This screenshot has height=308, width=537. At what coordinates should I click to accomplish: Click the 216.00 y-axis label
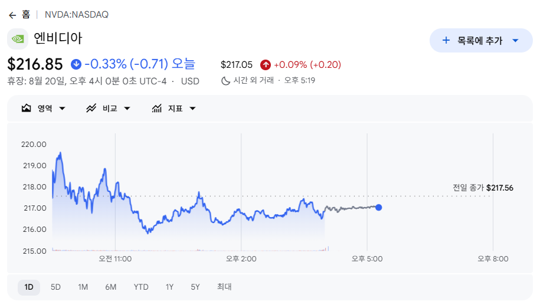point(35,229)
